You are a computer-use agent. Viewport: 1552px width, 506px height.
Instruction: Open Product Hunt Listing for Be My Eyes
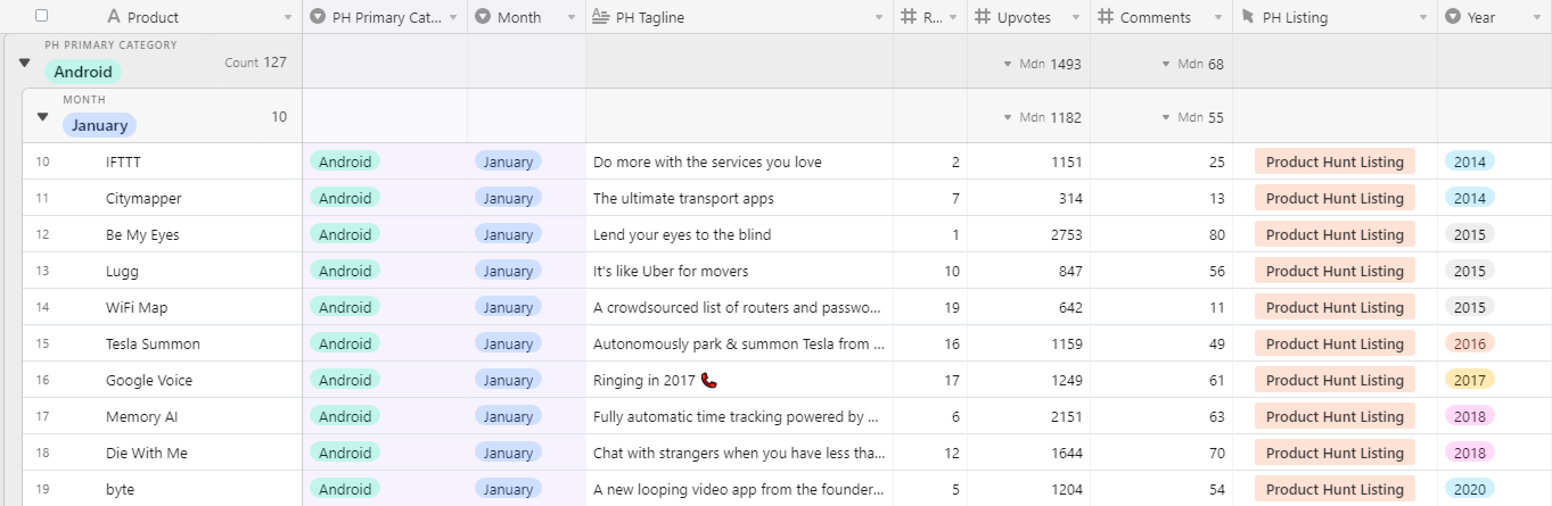click(x=1335, y=234)
